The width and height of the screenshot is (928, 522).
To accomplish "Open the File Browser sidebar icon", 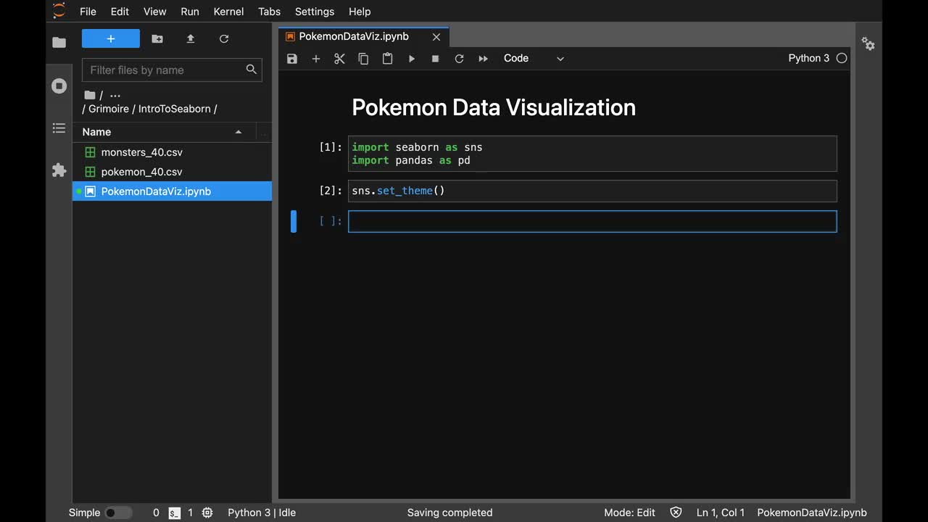I will tap(59, 43).
